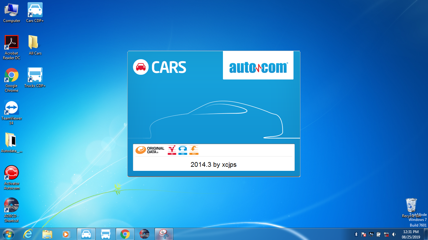Viewport: 428px width, 240px height.
Task: Select the Activator Autocom shortcut
Action: [12, 178]
